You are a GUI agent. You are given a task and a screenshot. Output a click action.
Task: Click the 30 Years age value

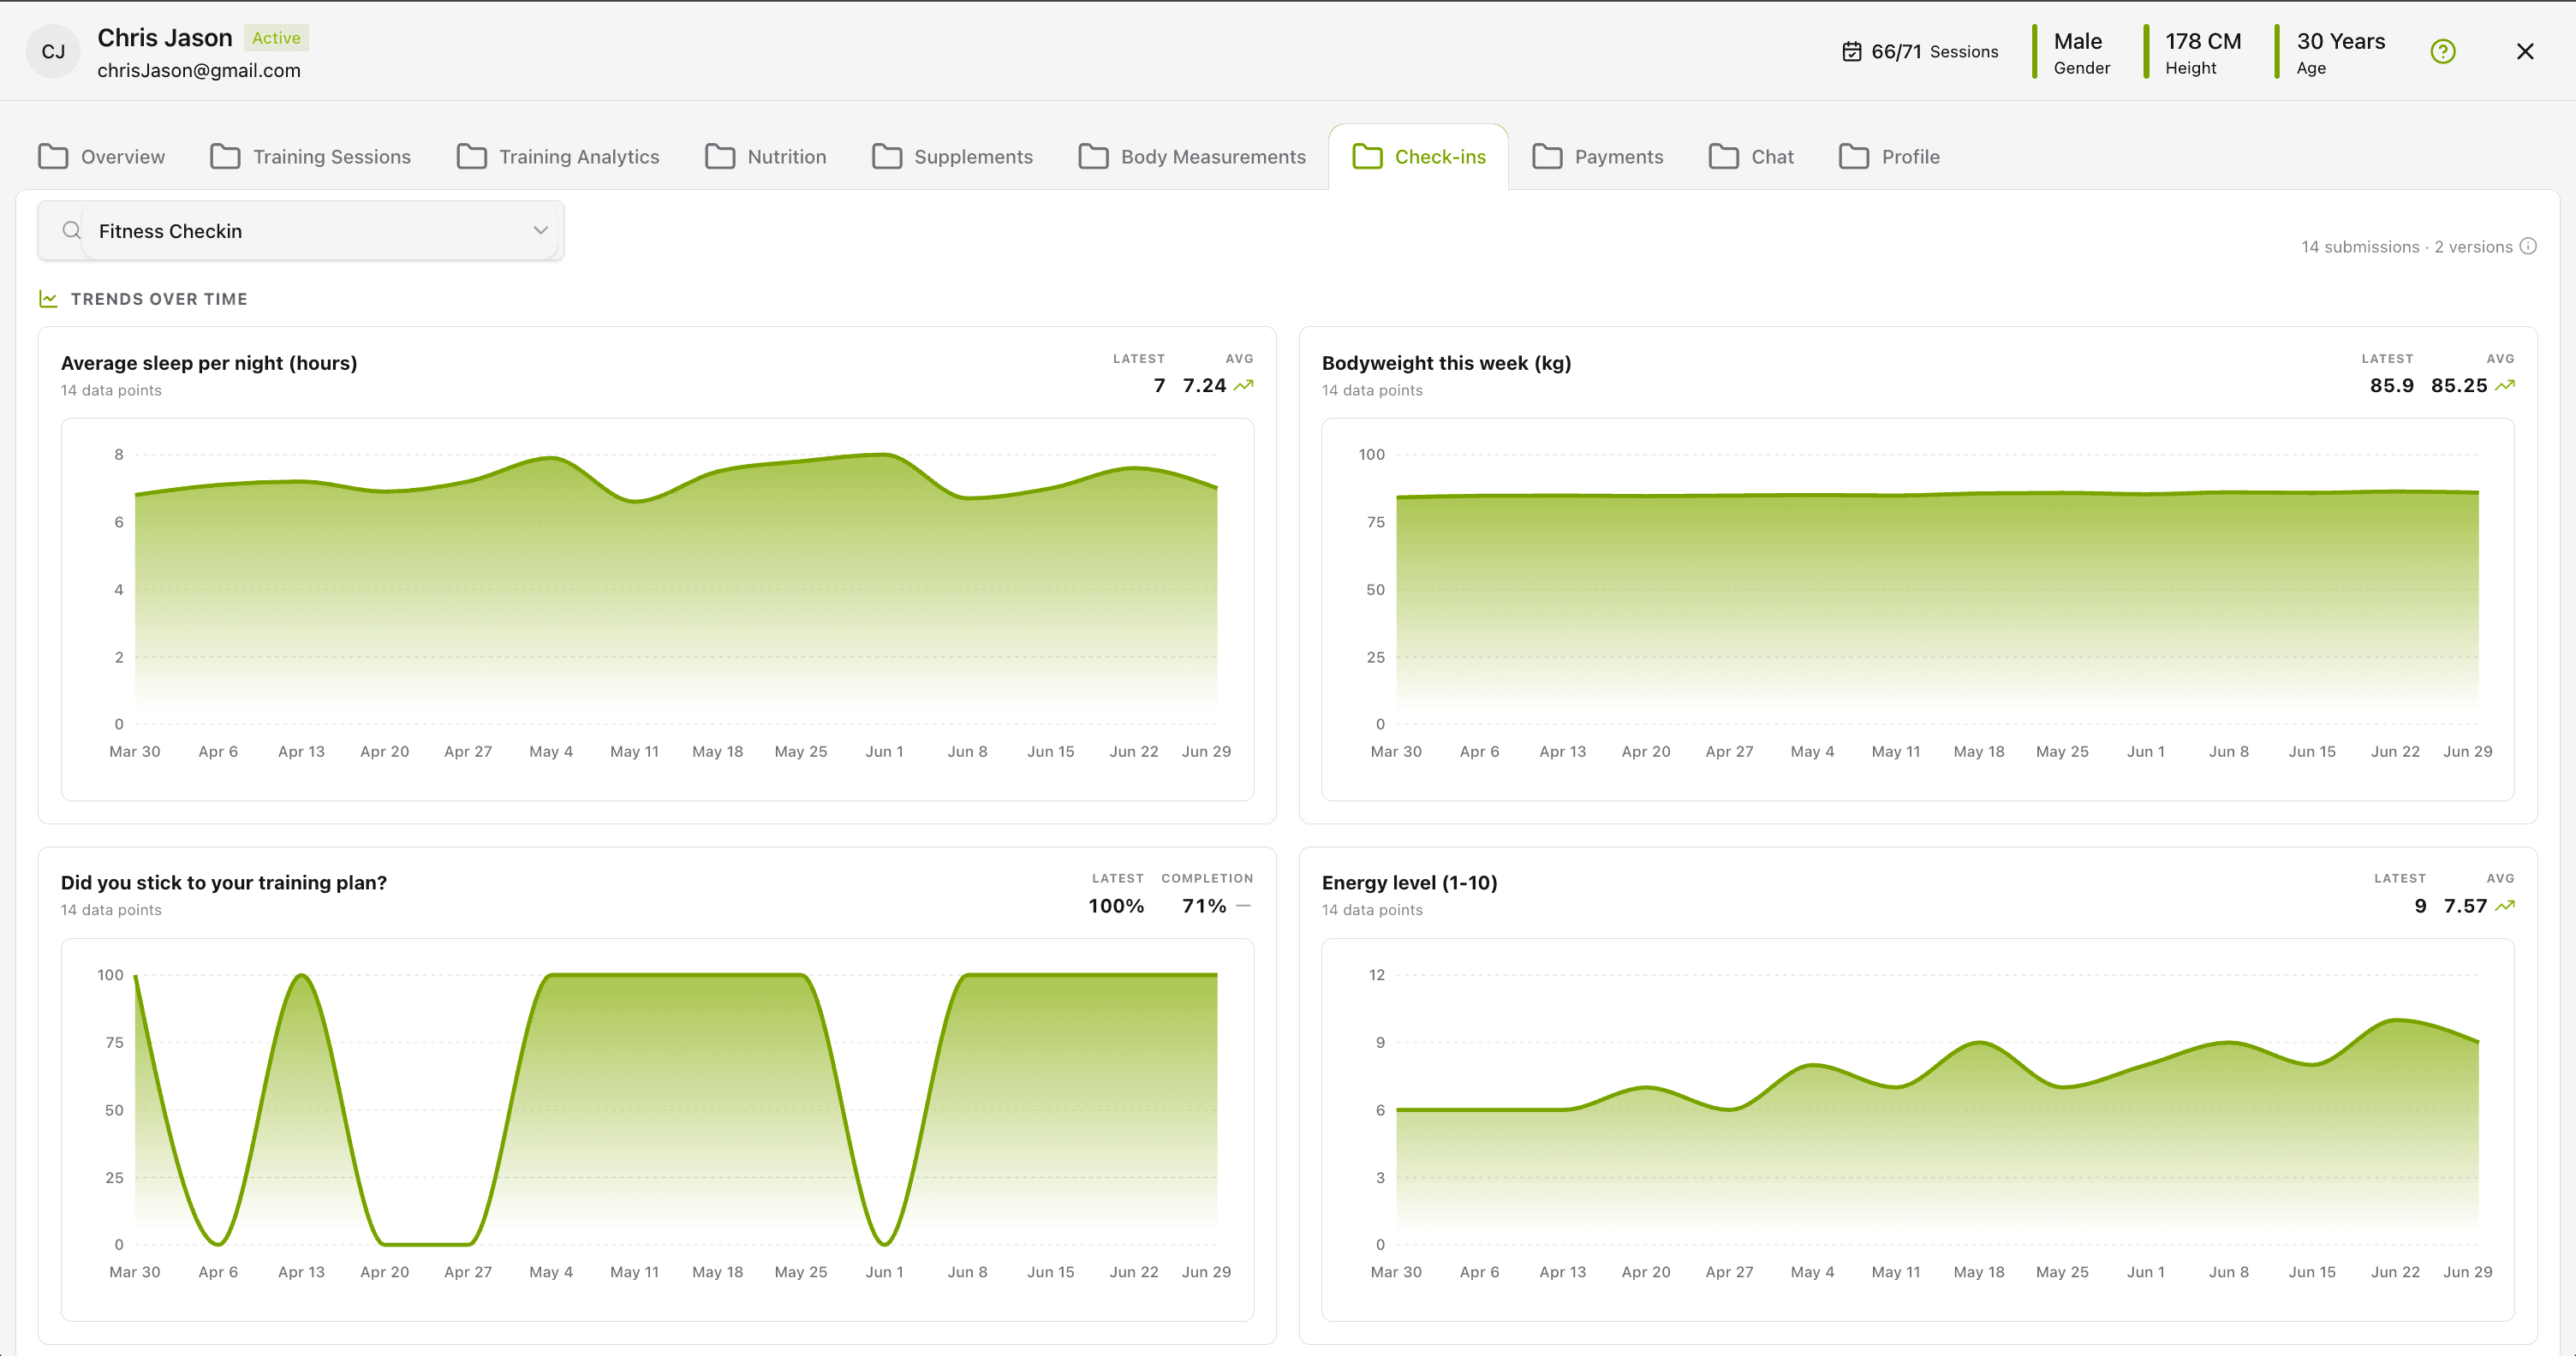[x=2340, y=41]
